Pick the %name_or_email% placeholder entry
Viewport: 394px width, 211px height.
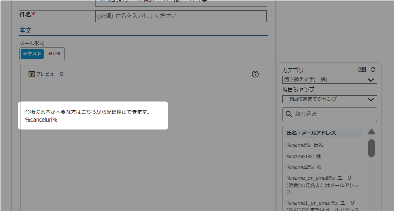(322, 182)
